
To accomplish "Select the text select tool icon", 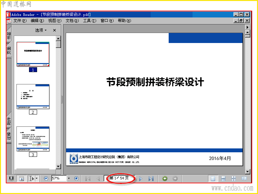I will click(x=31, y=178).
